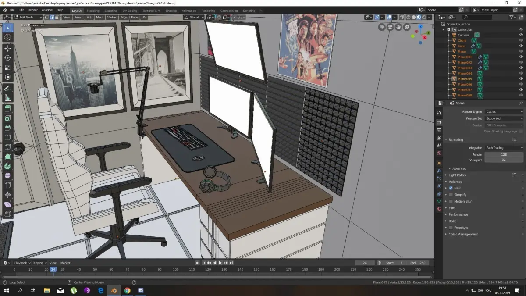The height and width of the screenshot is (296, 526).
Task: Hide Plane.005 in the outliner
Action: 521,79
